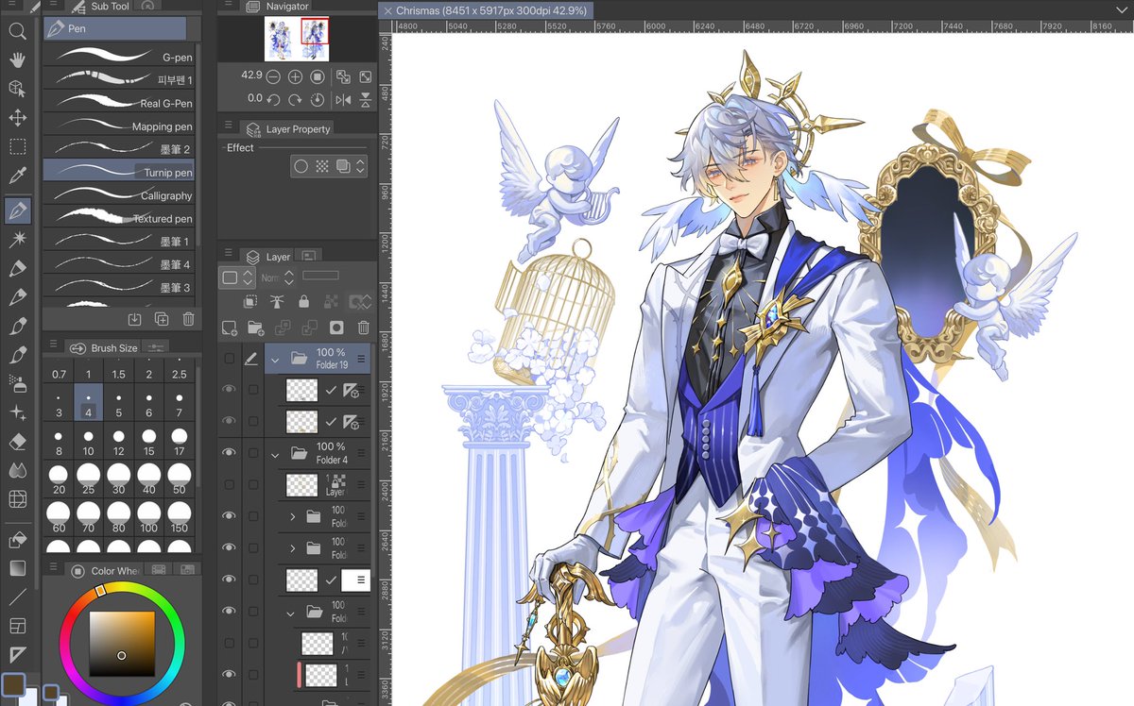1134x706 pixels.
Task: Choose the 3D Operation object tool
Action: [x=17, y=89]
